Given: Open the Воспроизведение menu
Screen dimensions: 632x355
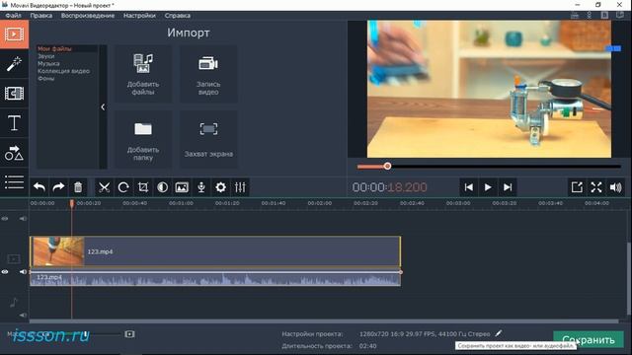Looking at the screenshot, I should coord(88,16).
